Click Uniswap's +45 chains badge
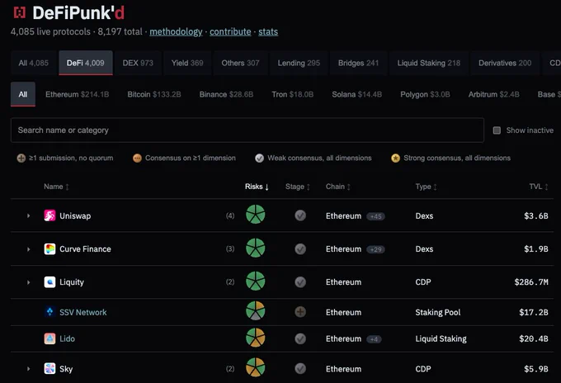Image resolution: width=561 pixels, height=383 pixels. (x=375, y=216)
